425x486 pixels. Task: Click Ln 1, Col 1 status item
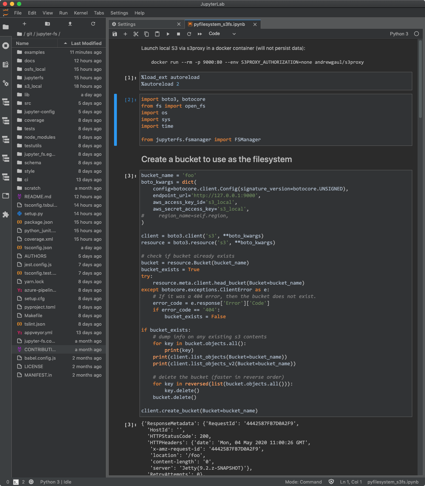click(351, 482)
